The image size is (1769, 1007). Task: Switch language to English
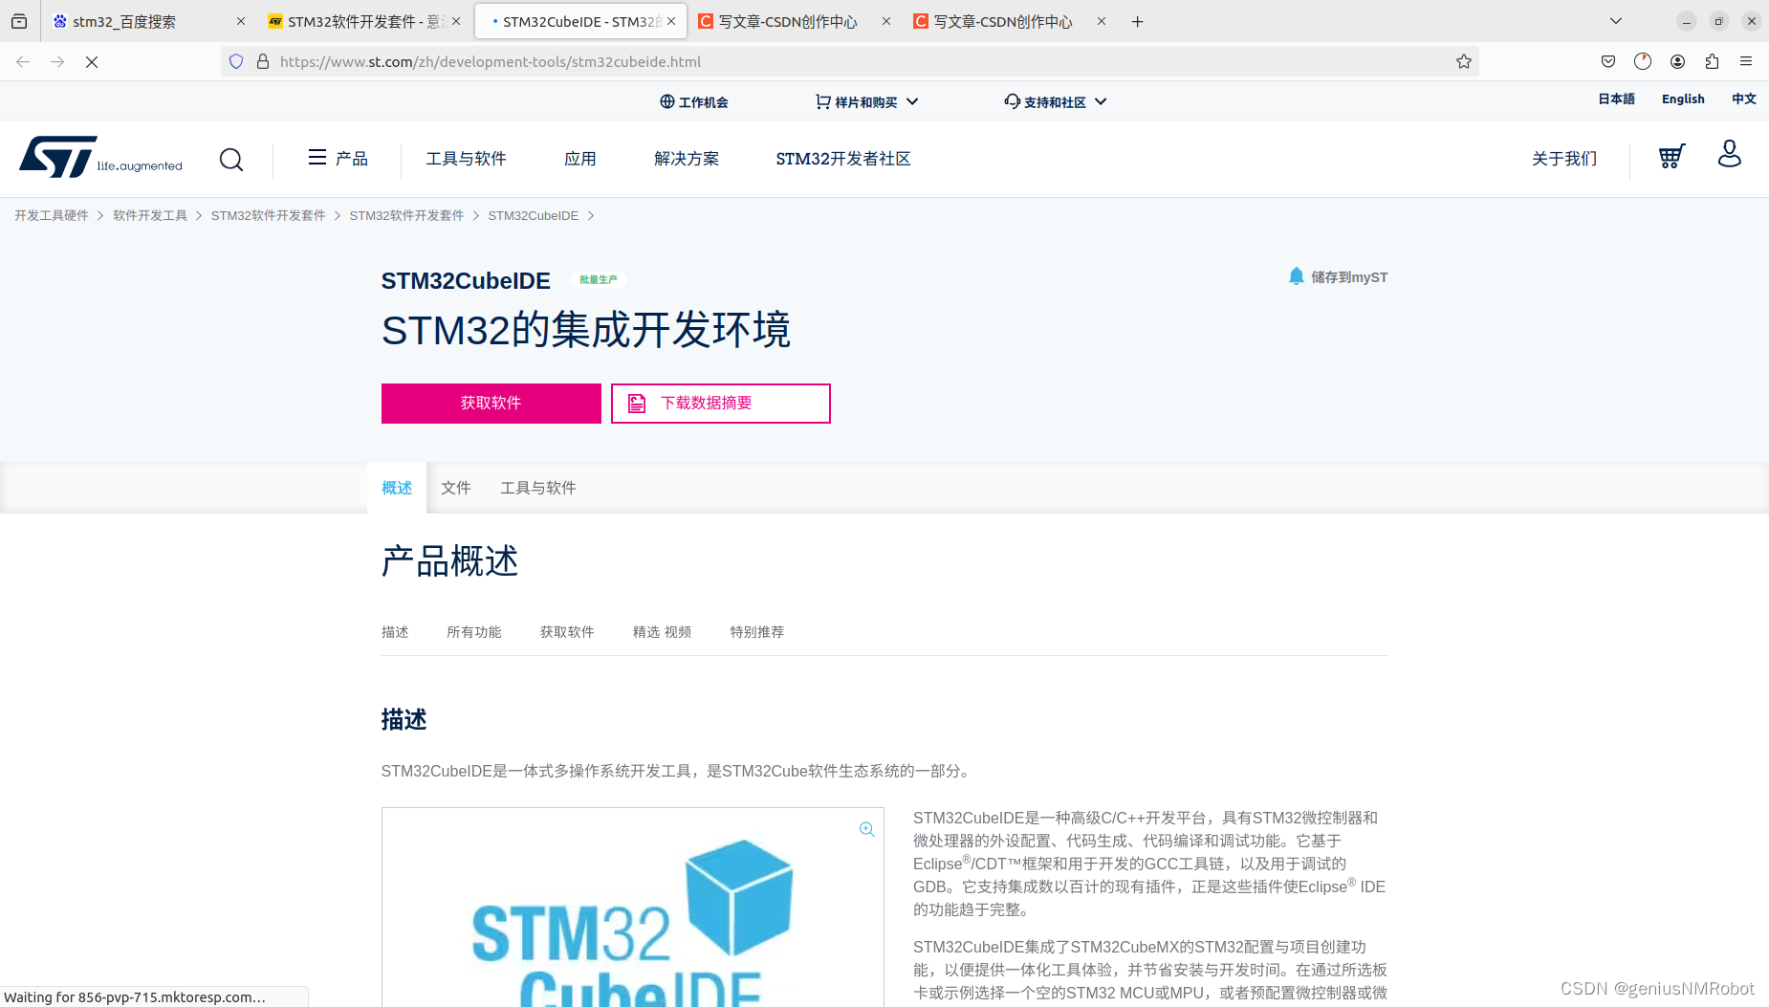pos(1683,99)
